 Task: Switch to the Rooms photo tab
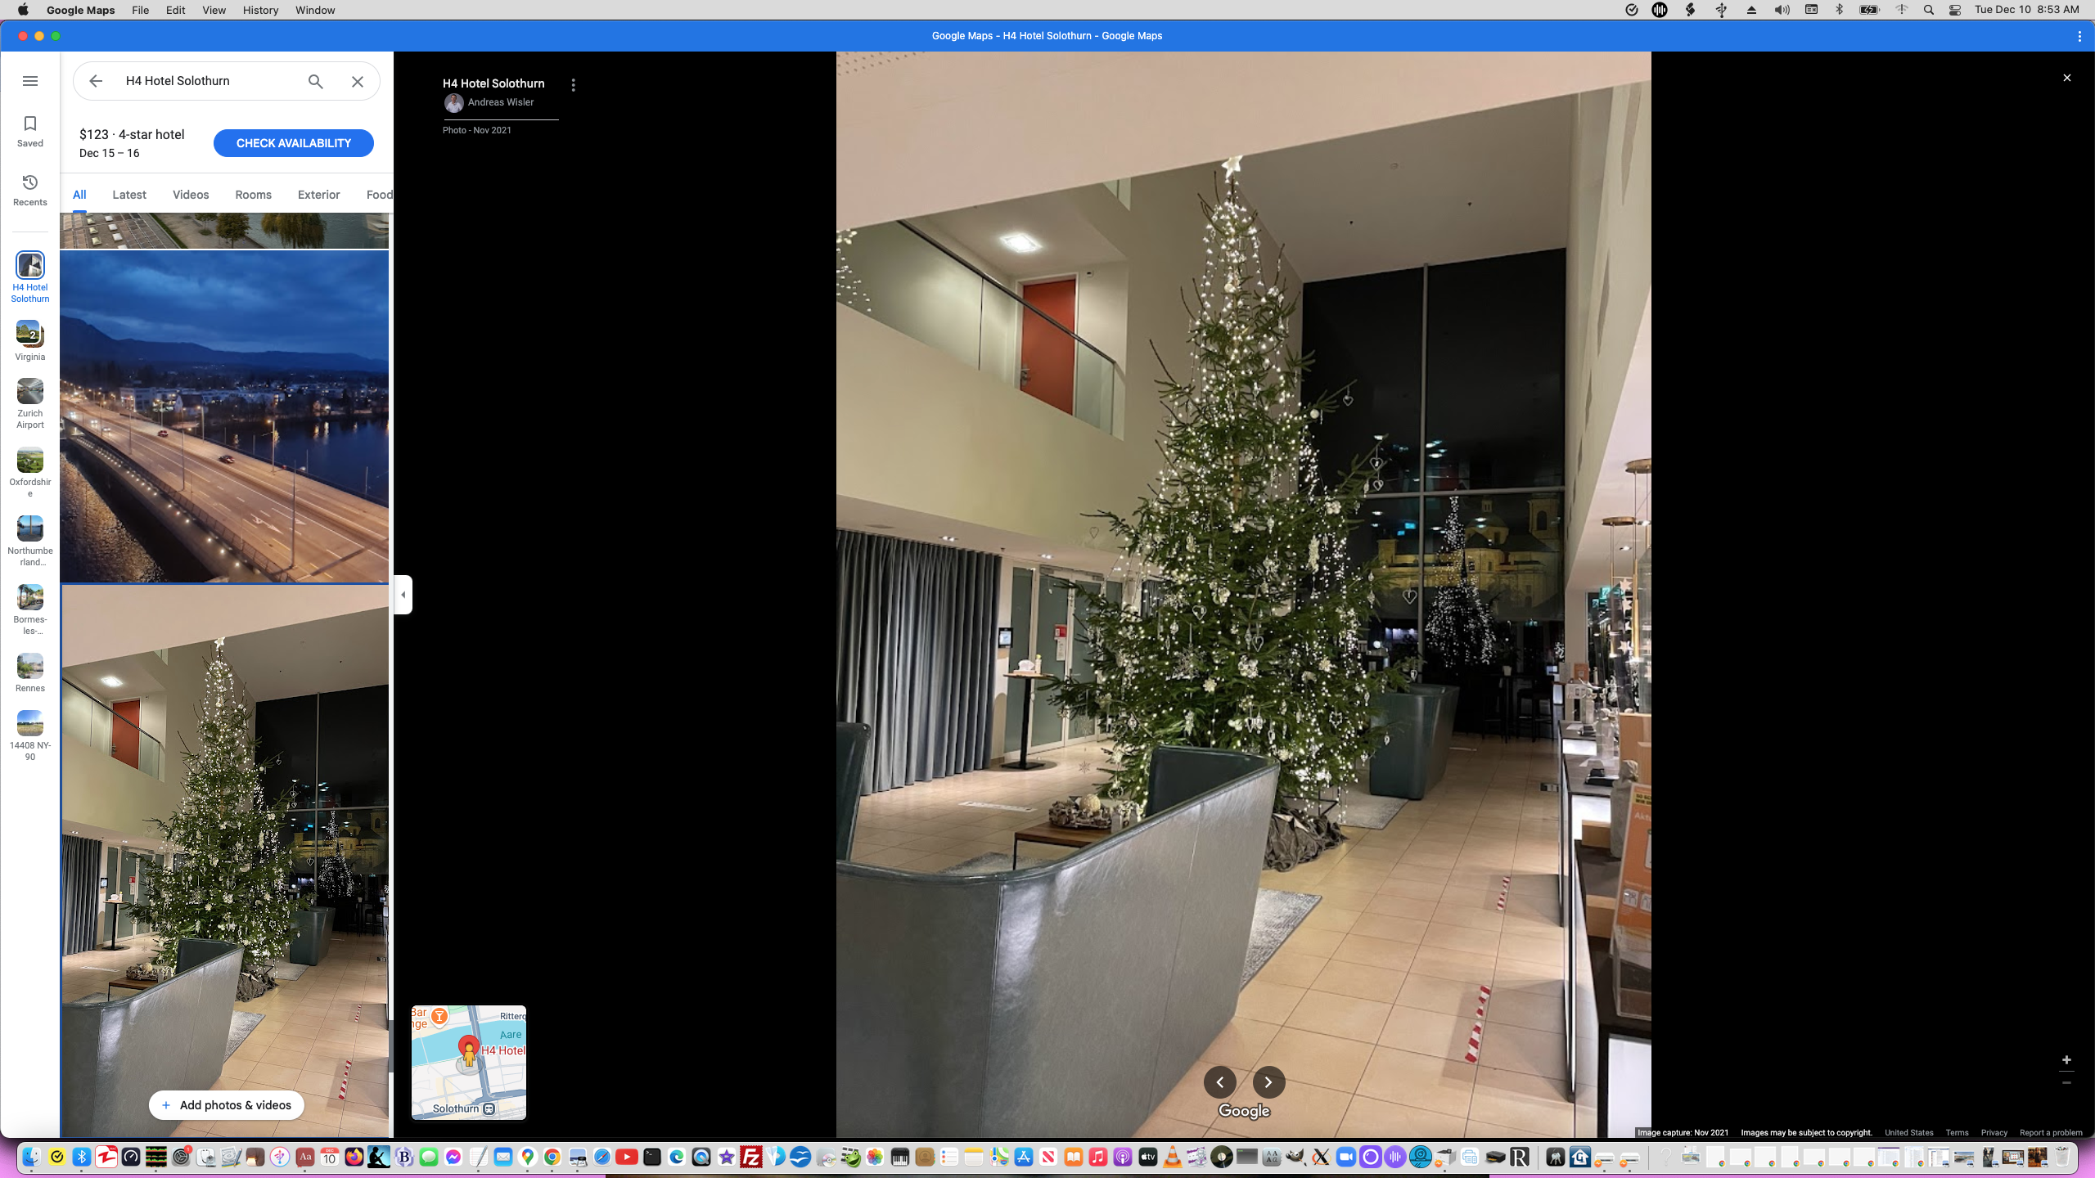(x=253, y=195)
